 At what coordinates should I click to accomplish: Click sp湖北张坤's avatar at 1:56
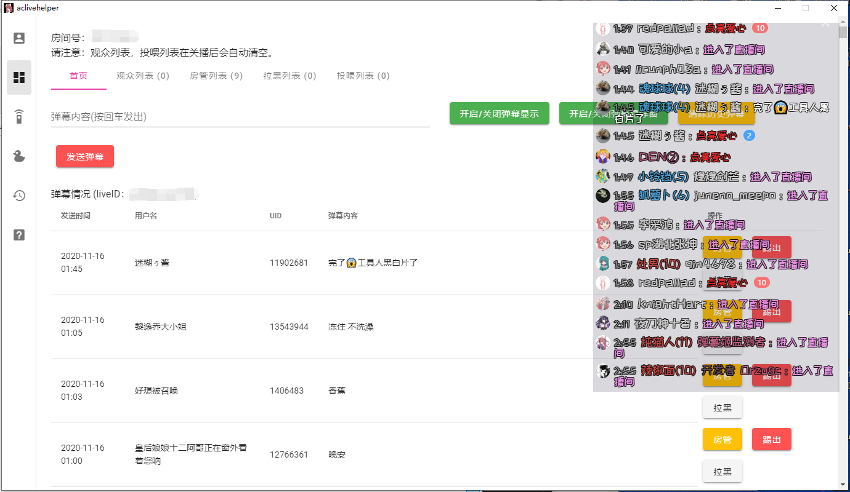[603, 244]
